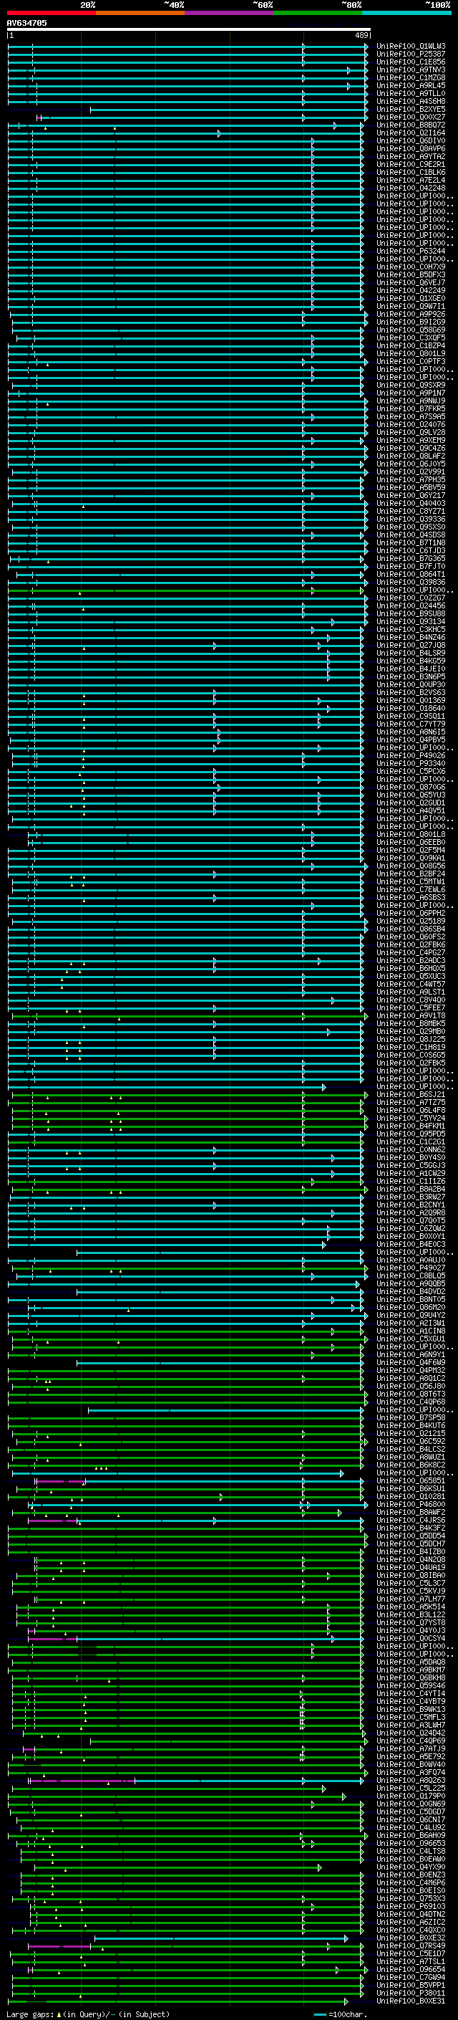Open hit UniRef100_C1E856

[411, 62]
